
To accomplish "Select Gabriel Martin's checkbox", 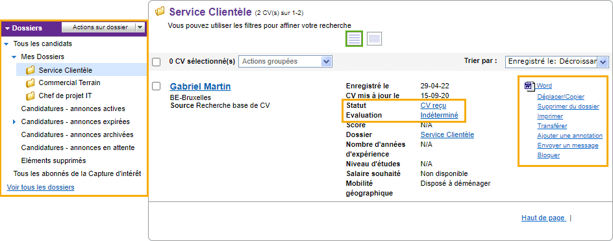I will tap(156, 86).
